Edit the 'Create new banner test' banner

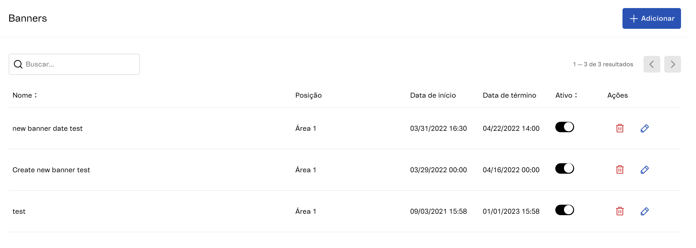pos(645,170)
